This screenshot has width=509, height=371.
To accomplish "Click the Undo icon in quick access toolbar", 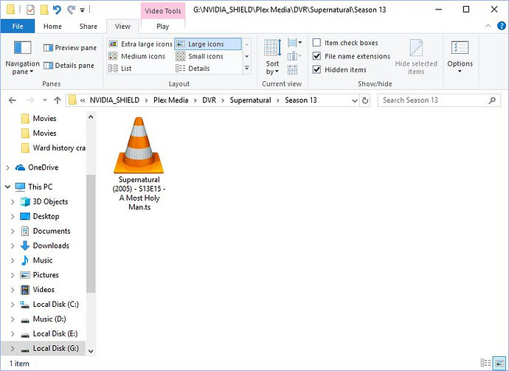I will coord(57,10).
